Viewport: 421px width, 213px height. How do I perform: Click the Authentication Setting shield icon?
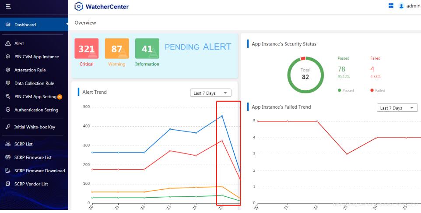pyautogui.click(x=8, y=110)
